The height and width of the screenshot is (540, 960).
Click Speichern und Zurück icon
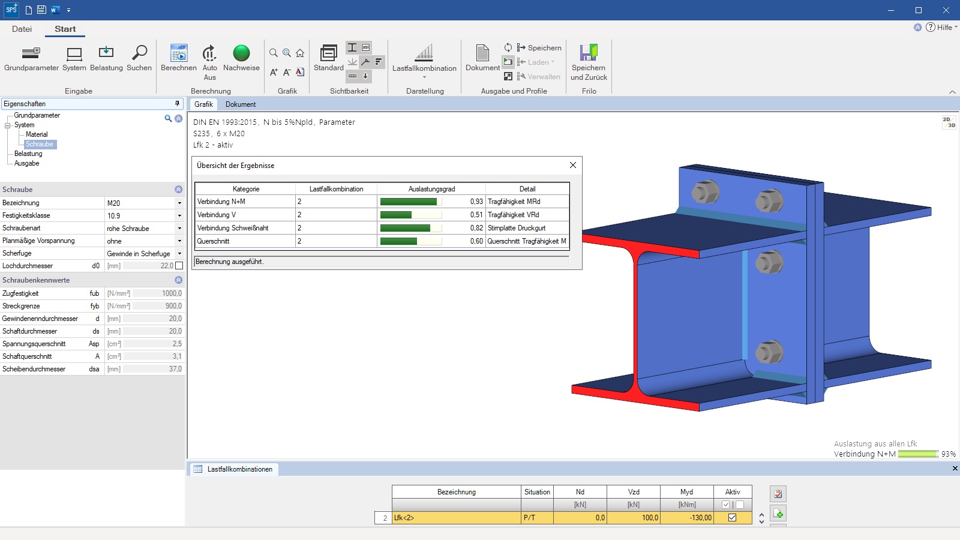point(589,54)
